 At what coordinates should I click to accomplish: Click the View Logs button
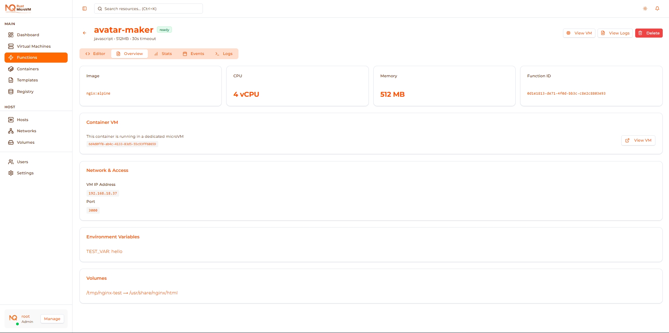(x=615, y=33)
